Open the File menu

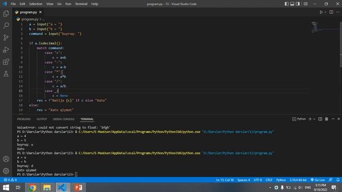tap(13, 4)
